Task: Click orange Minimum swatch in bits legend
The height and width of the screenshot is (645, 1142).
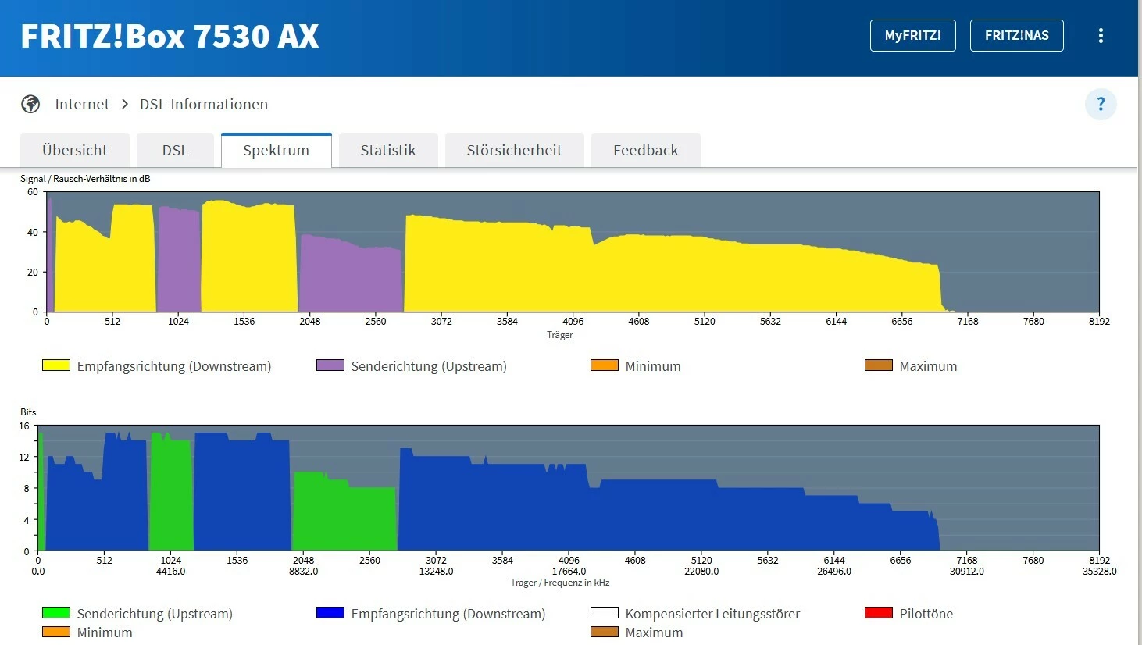Action: [56, 632]
